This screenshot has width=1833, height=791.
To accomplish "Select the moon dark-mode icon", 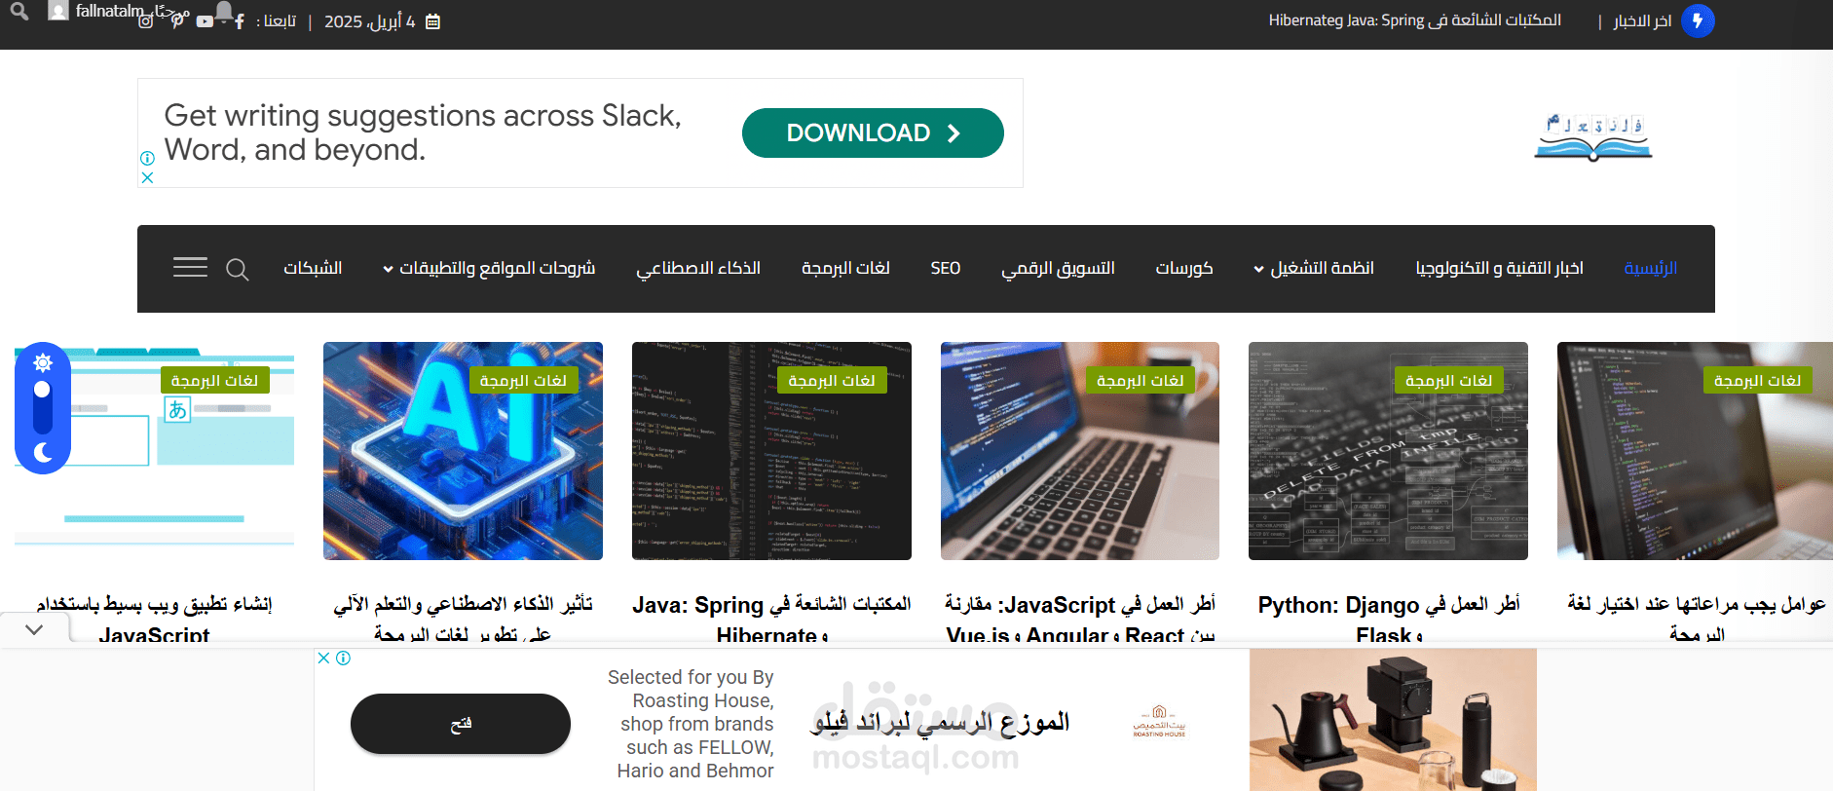I will pyautogui.click(x=43, y=452).
